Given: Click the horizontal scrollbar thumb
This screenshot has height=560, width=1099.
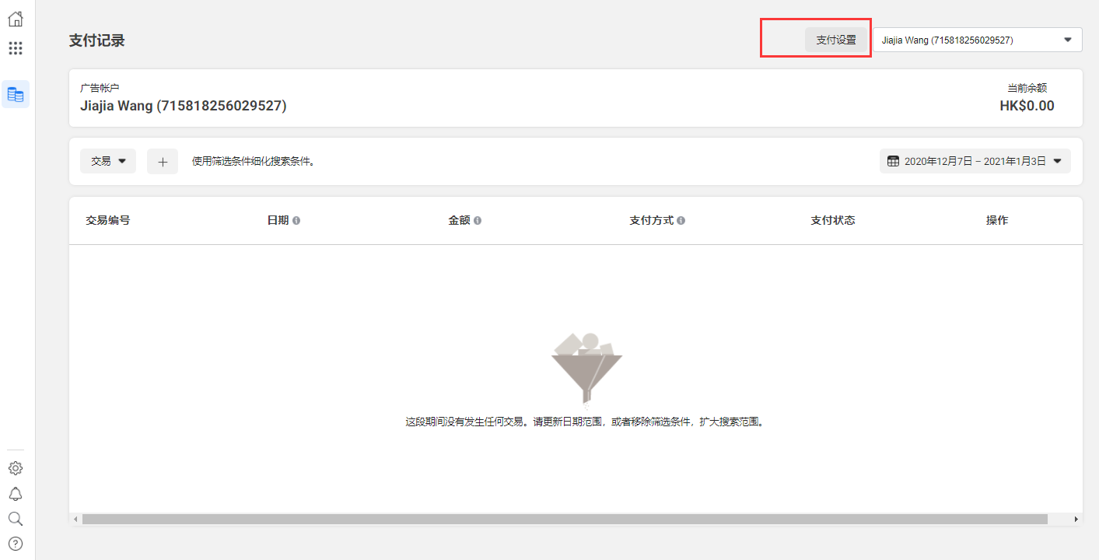Looking at the screenshot, I should [x=565, y=519].
